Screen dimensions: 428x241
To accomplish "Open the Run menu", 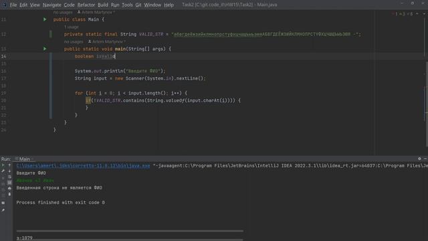I will tap(115, 5).
